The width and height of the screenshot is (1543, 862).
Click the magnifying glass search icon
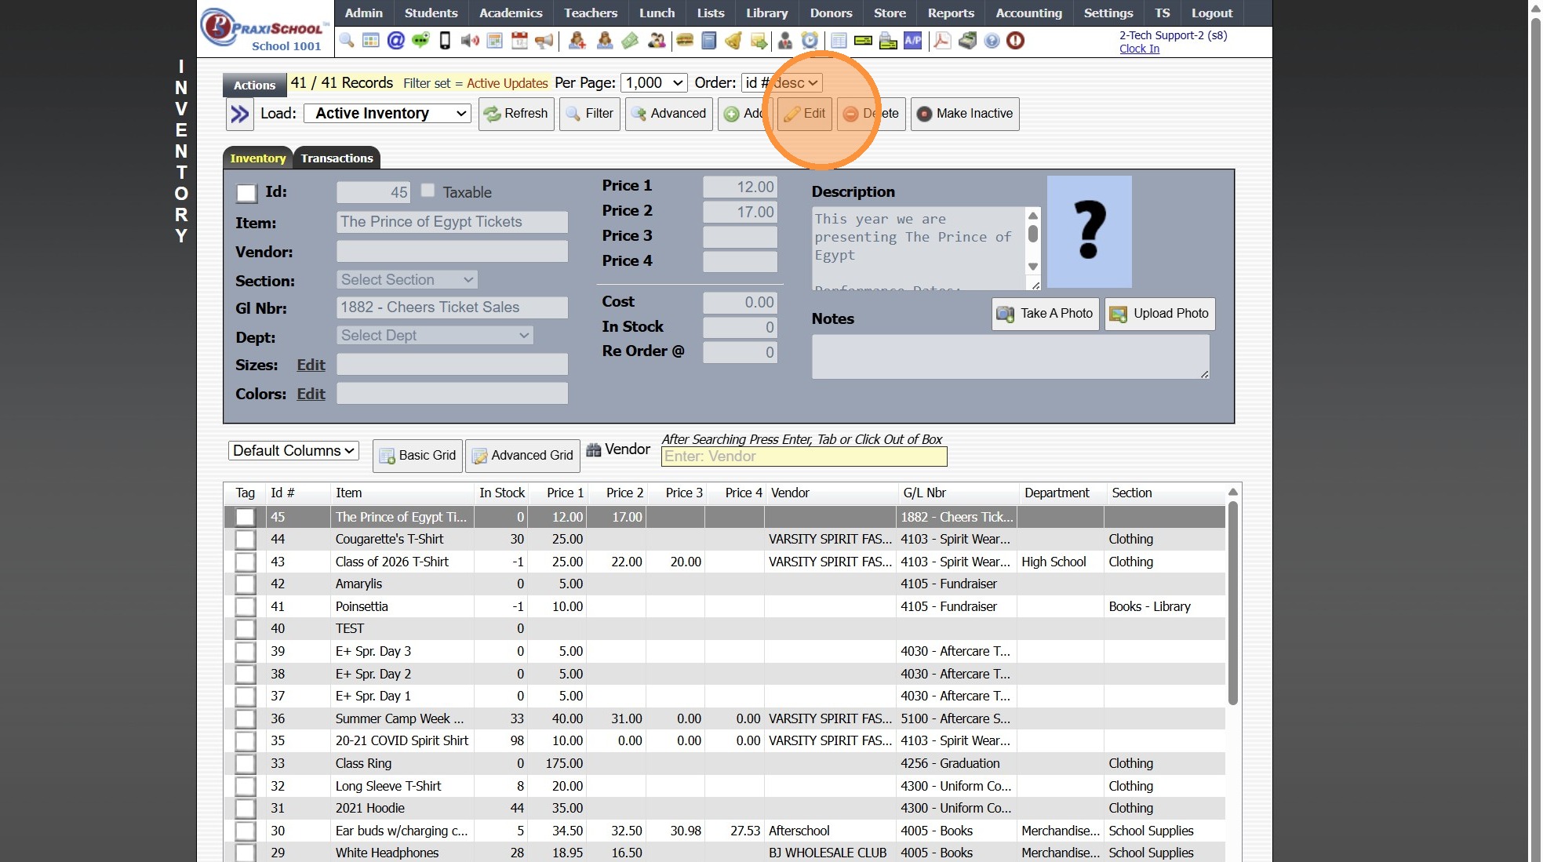click(347, 41)
